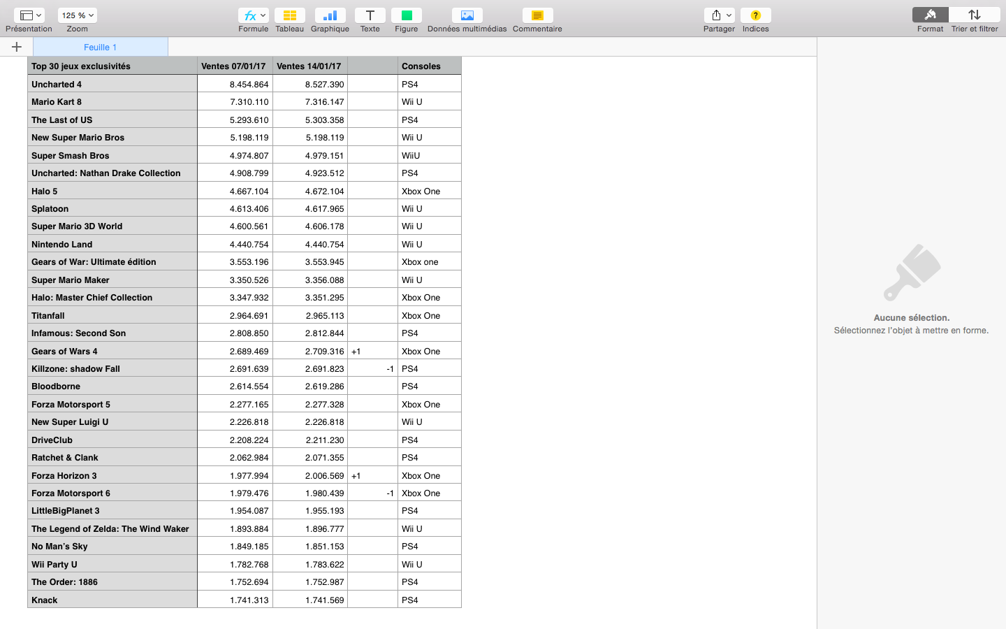Select the value 1.741.569

pyautogui.click(x=310, y=600)
